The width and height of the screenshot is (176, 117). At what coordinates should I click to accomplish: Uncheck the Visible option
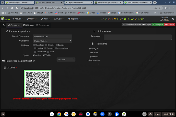(44, 55)
